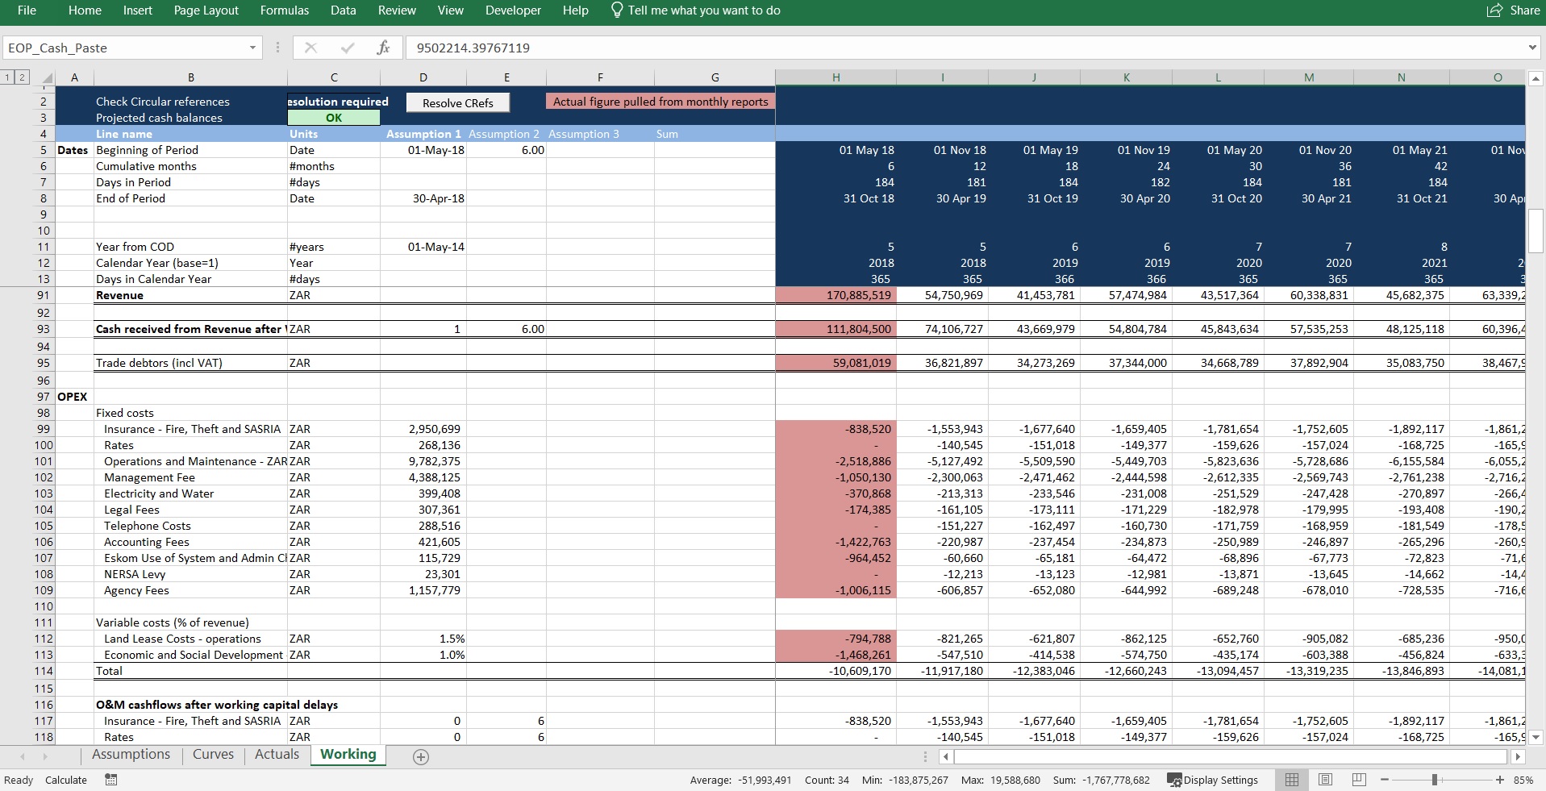Open the Name Box dropdown arrow

click(252, 48)
